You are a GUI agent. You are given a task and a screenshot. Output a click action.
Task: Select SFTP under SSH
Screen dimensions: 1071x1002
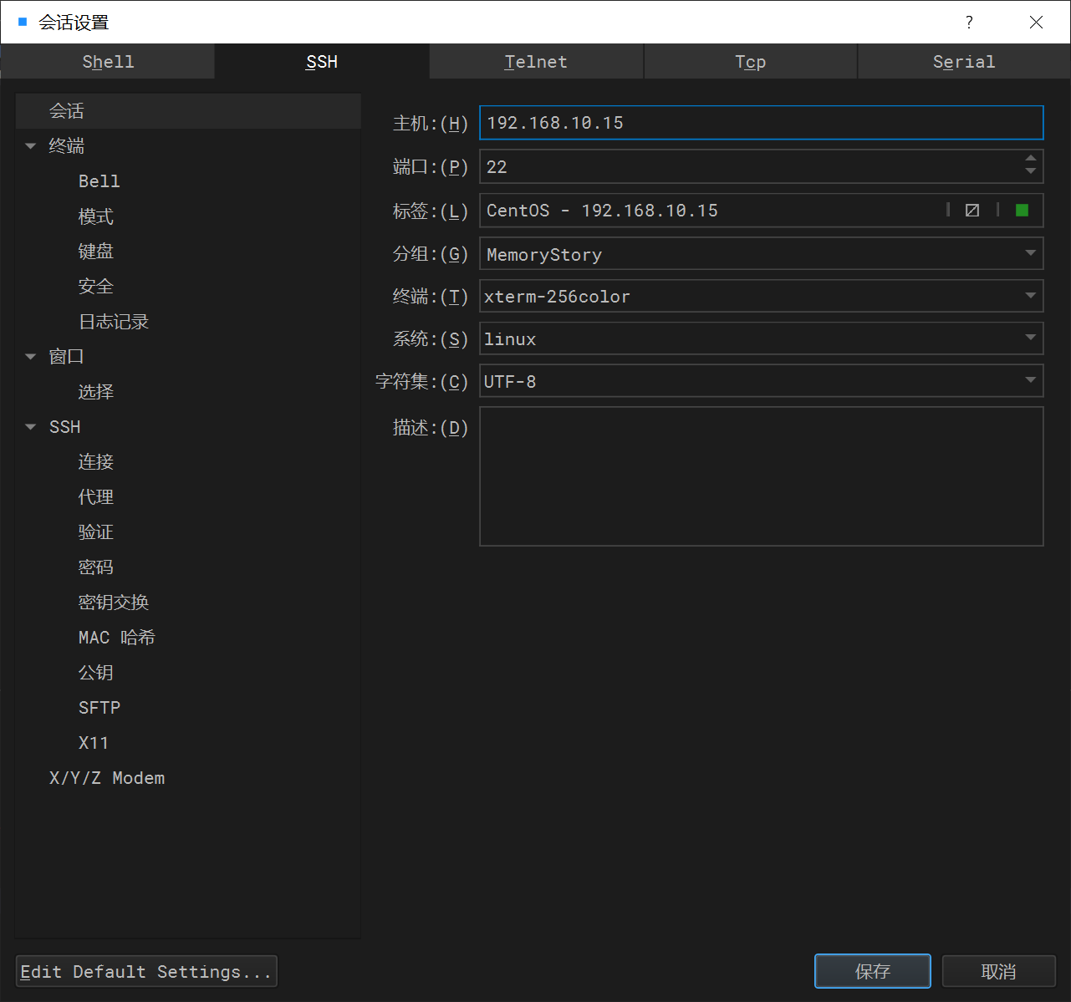tap(99, 708)
